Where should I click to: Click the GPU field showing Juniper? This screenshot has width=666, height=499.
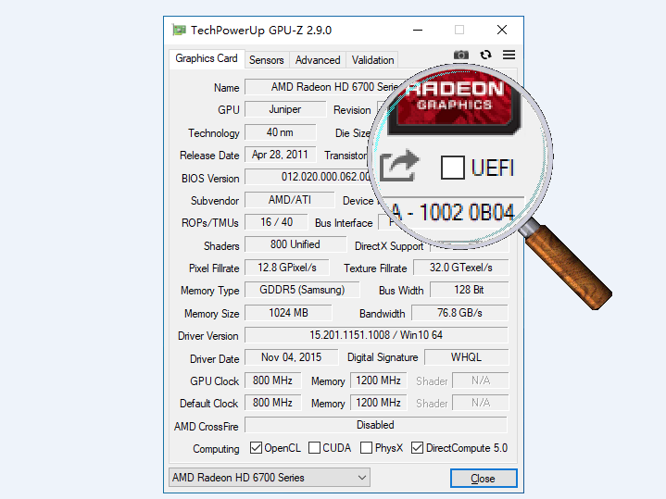(x=285, y=109)
